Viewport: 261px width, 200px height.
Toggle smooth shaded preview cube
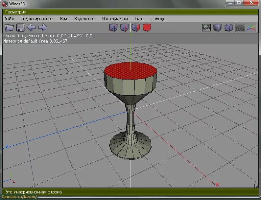tap(217, 27)
